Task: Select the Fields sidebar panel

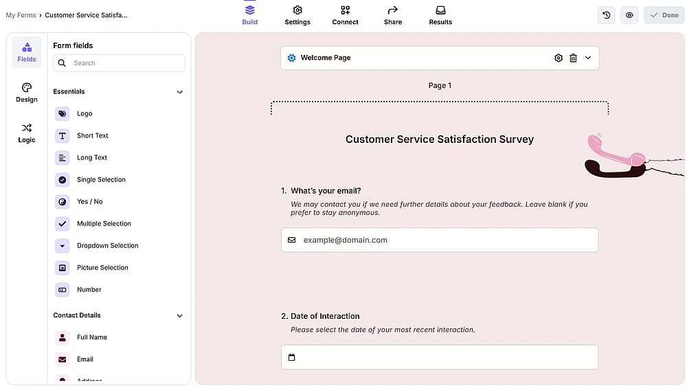Action: click(27, 52)
